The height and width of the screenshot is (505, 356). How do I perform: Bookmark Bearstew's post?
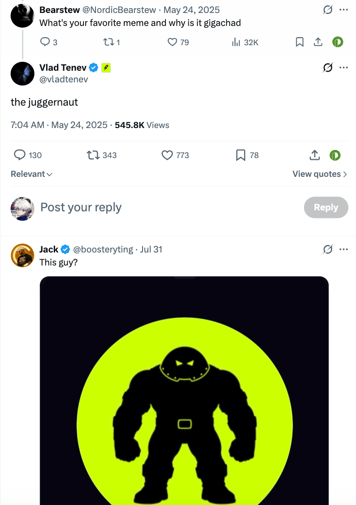tap(300, 42)
